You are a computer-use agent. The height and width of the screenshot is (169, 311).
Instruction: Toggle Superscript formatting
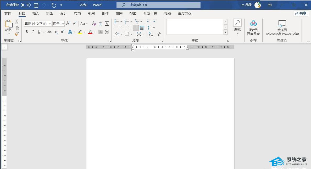[62, 32]
